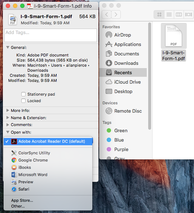194x213 pixels.
Task: Select the ColorSync Utility icon in the menu
Action: pyautogui.click(x=14, y=153)
